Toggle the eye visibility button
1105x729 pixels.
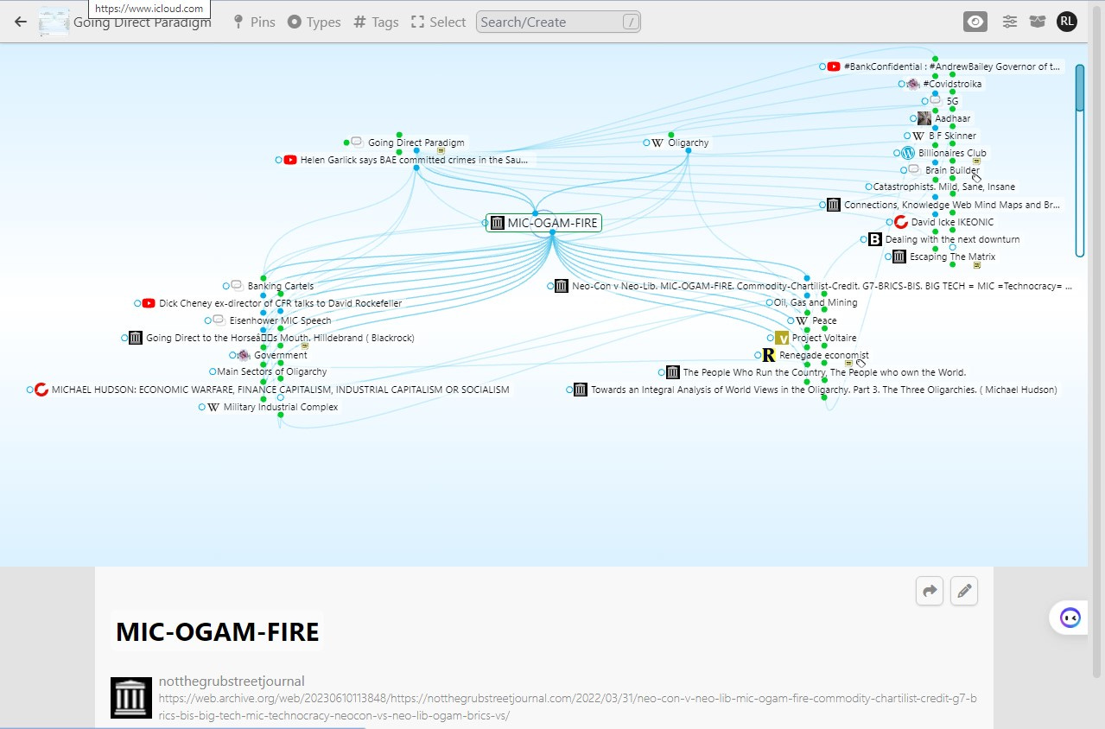pos(975,22)
